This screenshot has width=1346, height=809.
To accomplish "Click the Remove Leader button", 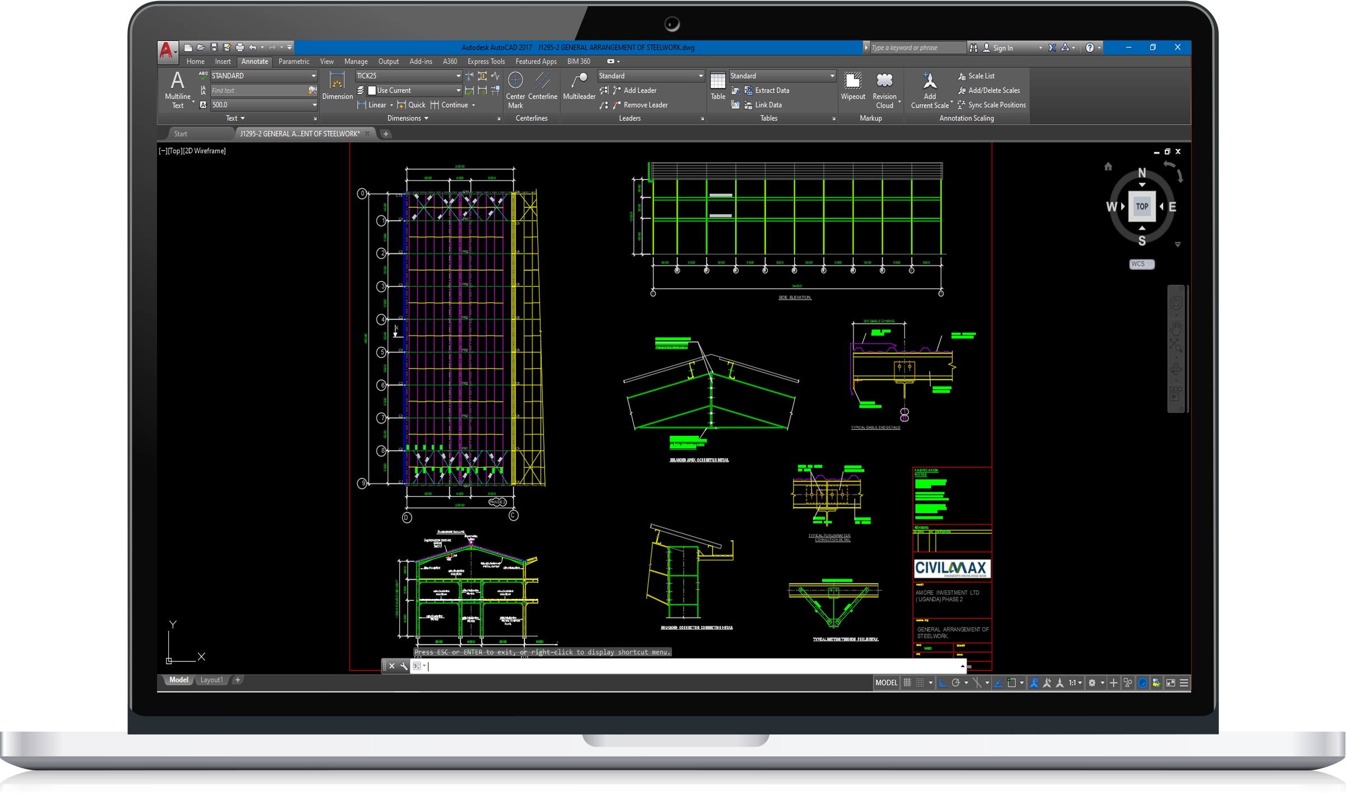I will click(x=640, y=105).
